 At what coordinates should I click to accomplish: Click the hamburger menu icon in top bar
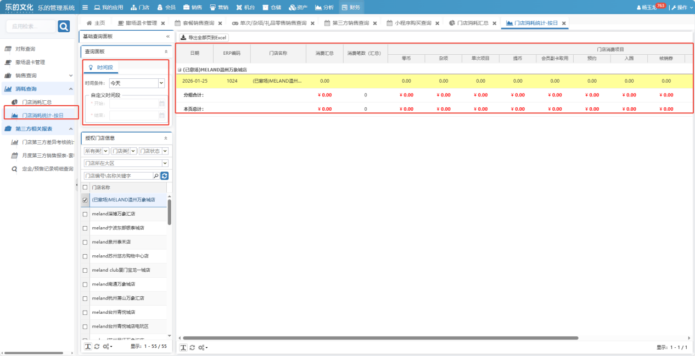click(x=85, y=8)
